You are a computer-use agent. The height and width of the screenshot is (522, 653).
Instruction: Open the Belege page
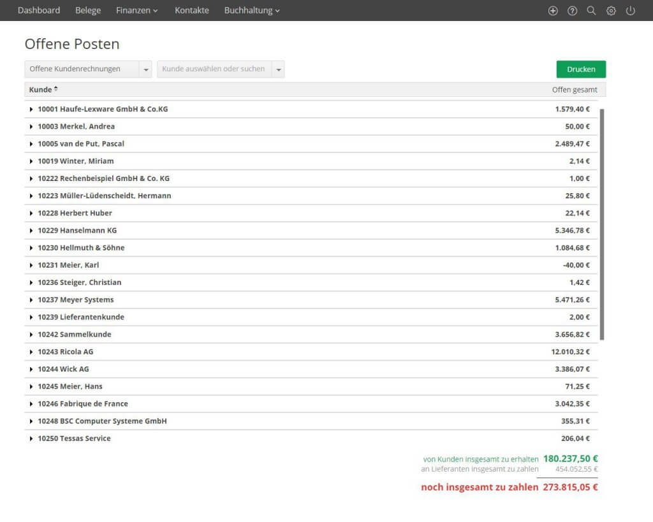88,10
